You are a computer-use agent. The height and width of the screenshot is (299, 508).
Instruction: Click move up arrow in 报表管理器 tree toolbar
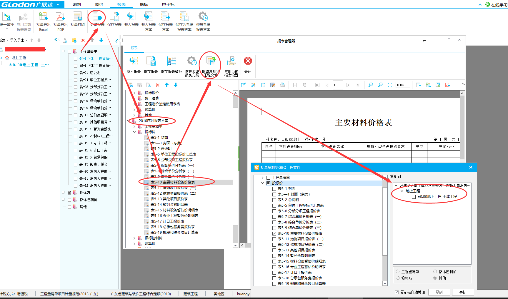click(166, 85)
